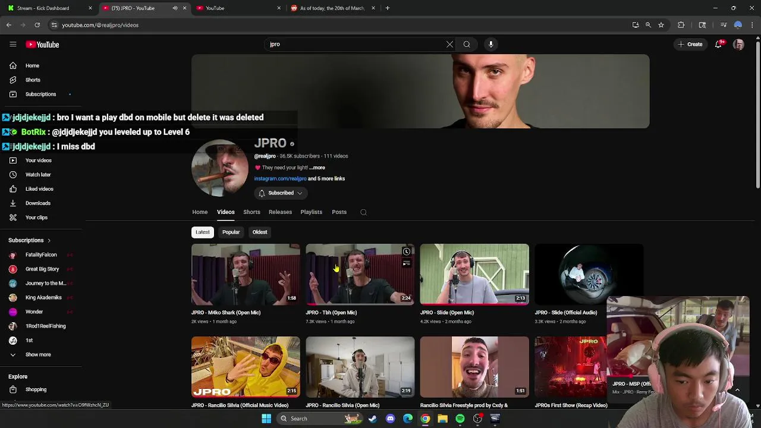This screenshot has width=761, height=428.
Task: Click the YouTube logo
Action: [42, 45]
